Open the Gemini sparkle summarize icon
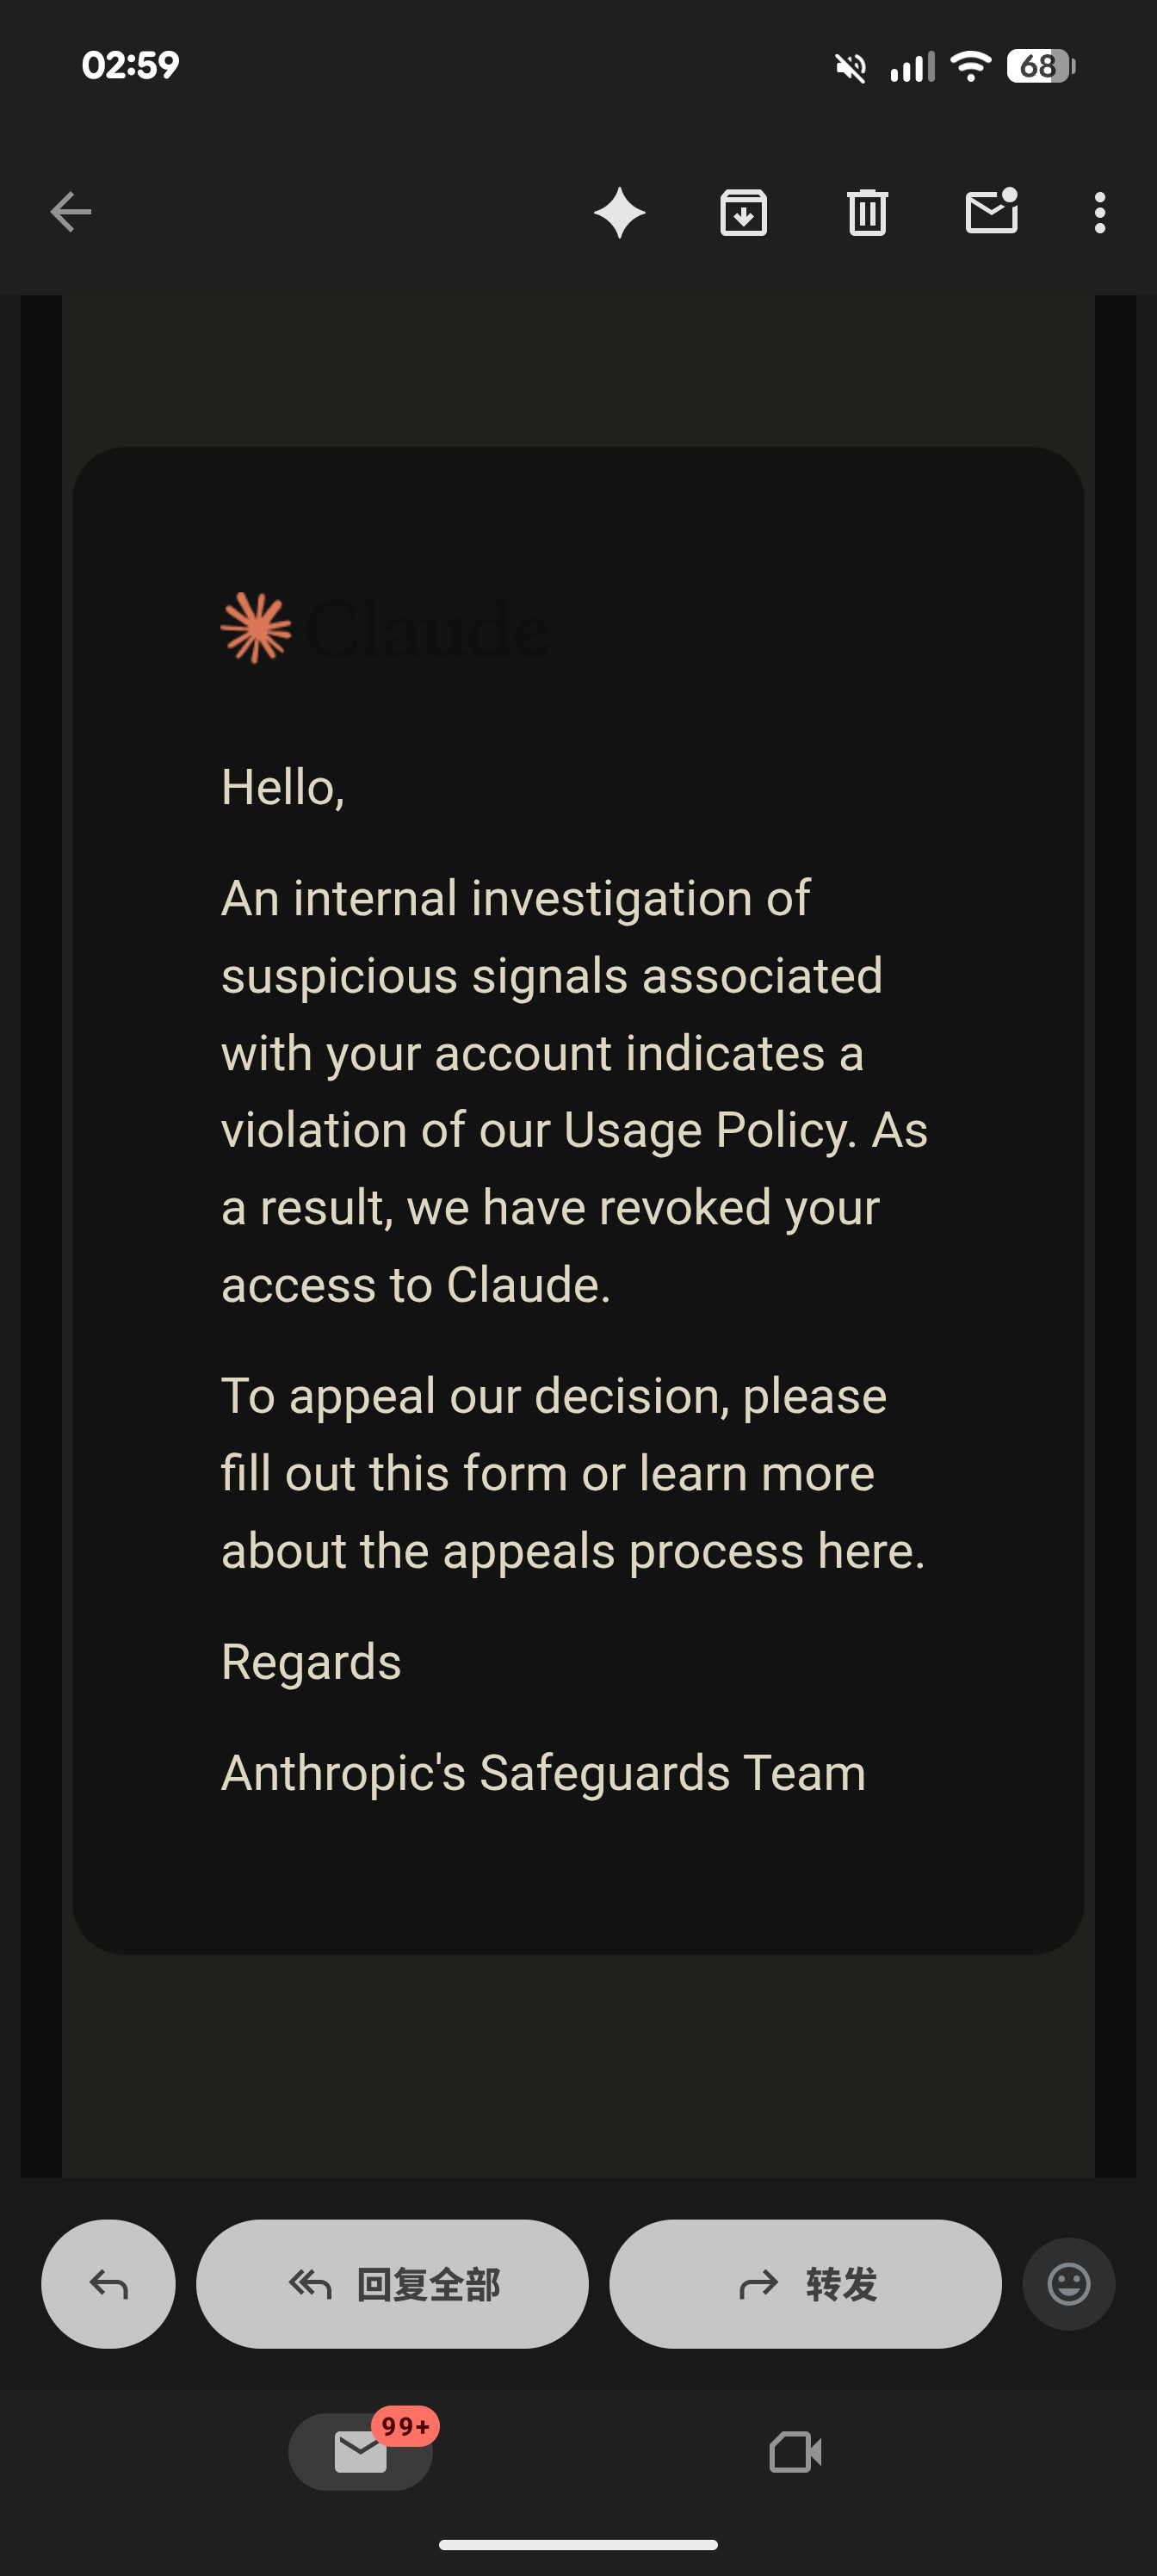Viewport: 1157px width, 2576px height. 619,213
